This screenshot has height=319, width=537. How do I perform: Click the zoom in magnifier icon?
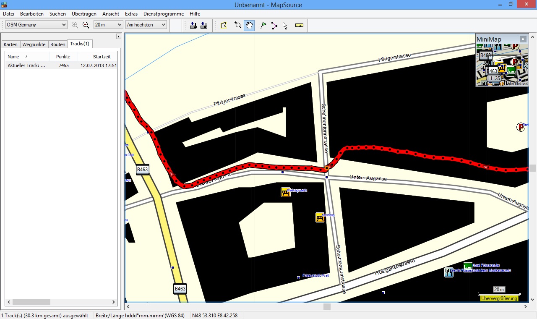[75, 25]
